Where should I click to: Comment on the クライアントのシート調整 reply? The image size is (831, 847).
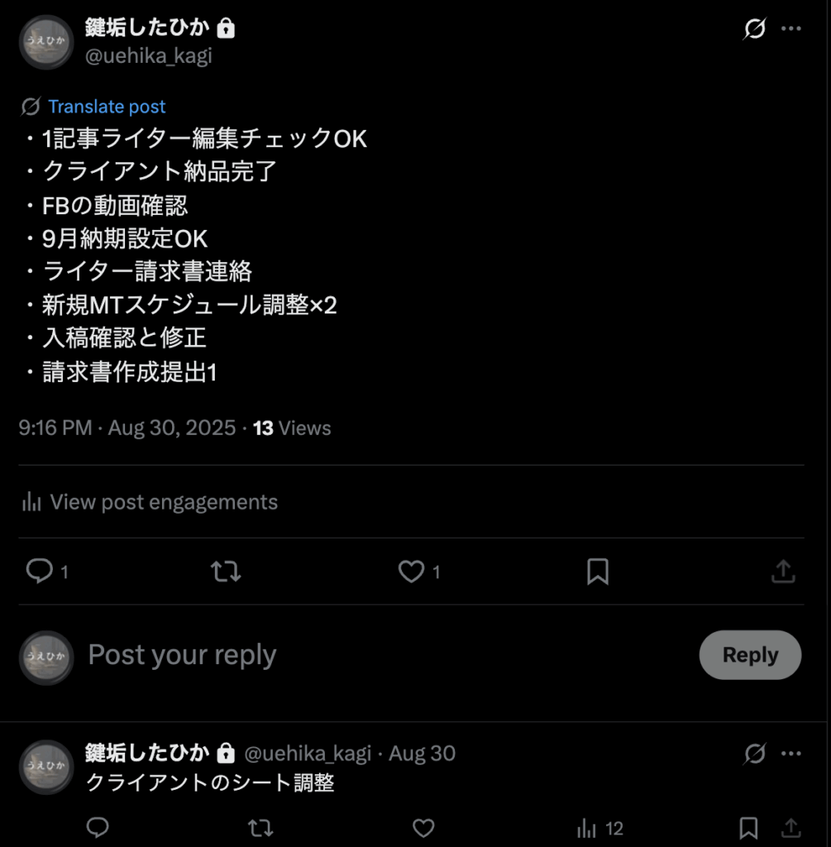tap(98, 827)
